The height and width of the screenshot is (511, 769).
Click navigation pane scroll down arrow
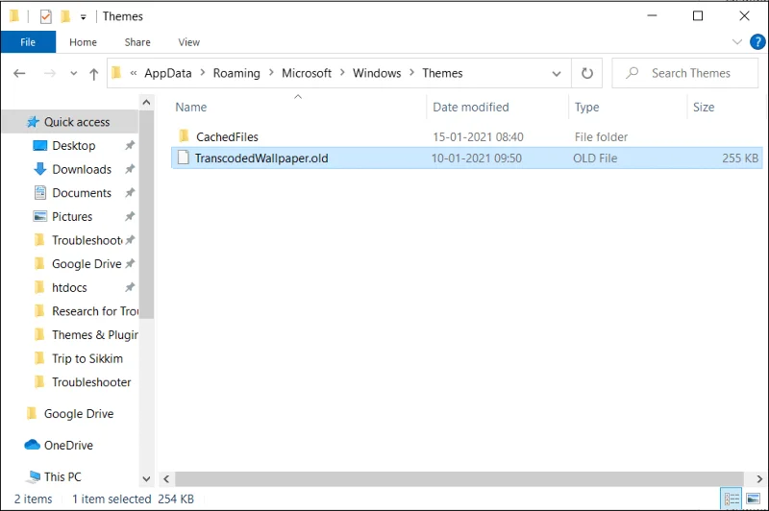click(146, 478)
